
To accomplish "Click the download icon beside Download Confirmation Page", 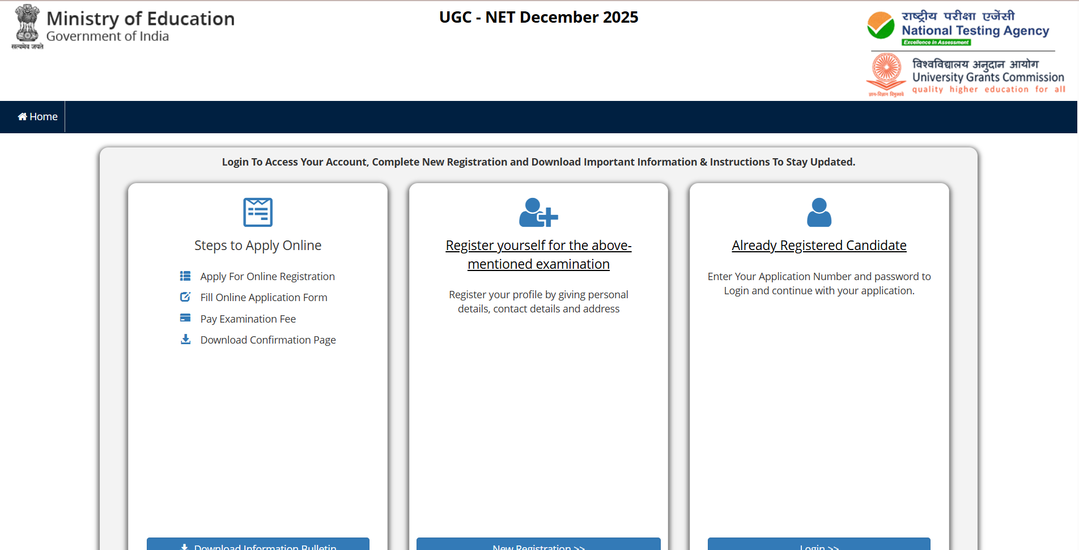I will click(185, 340).
